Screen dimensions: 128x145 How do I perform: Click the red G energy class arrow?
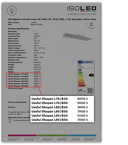[82, 85]
